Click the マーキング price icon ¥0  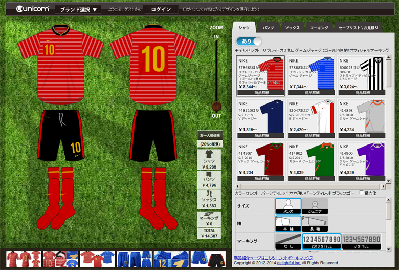click(x=209, y=219)
